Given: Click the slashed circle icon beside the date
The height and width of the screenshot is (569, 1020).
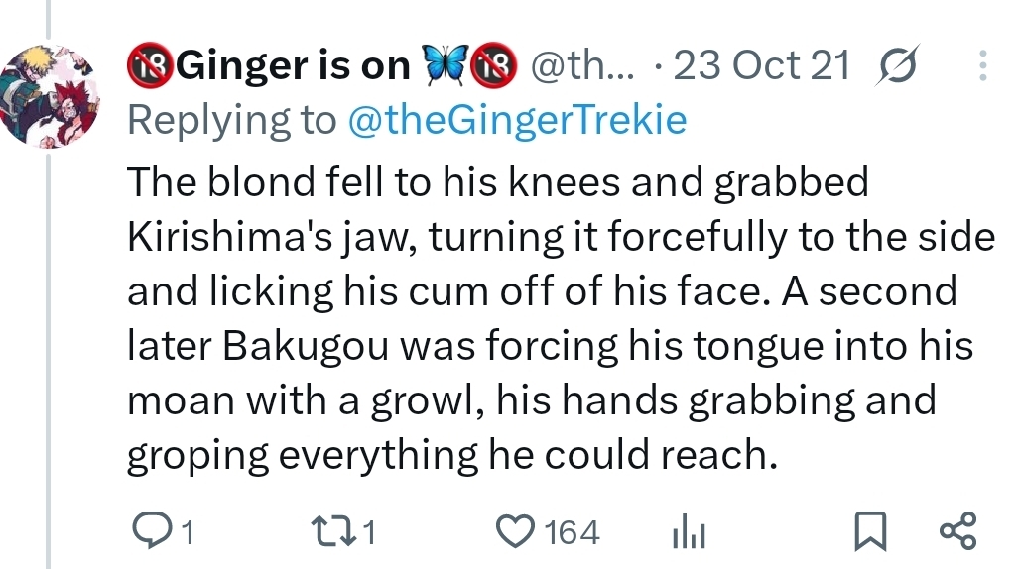Looking at the screenshot, I should (x=899, y=66).
